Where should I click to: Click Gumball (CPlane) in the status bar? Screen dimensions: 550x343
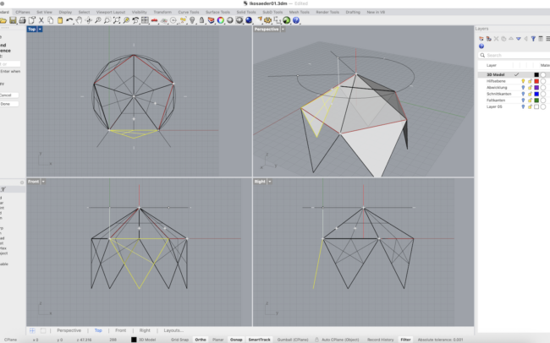click(x=293, y=340)
